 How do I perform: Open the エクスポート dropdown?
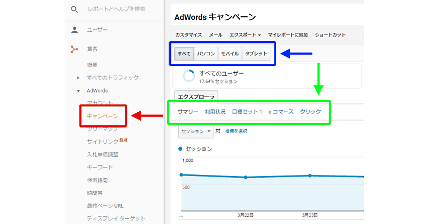coord(245,35)
